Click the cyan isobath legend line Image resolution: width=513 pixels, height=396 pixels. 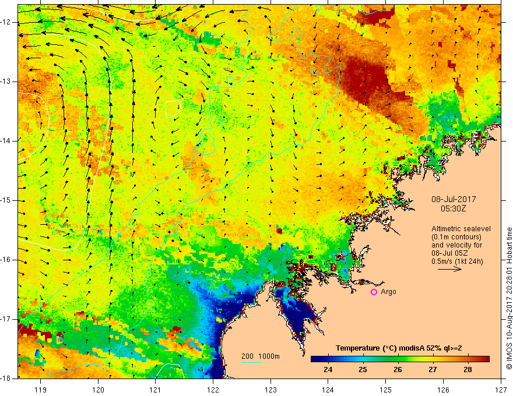[251, 362]
